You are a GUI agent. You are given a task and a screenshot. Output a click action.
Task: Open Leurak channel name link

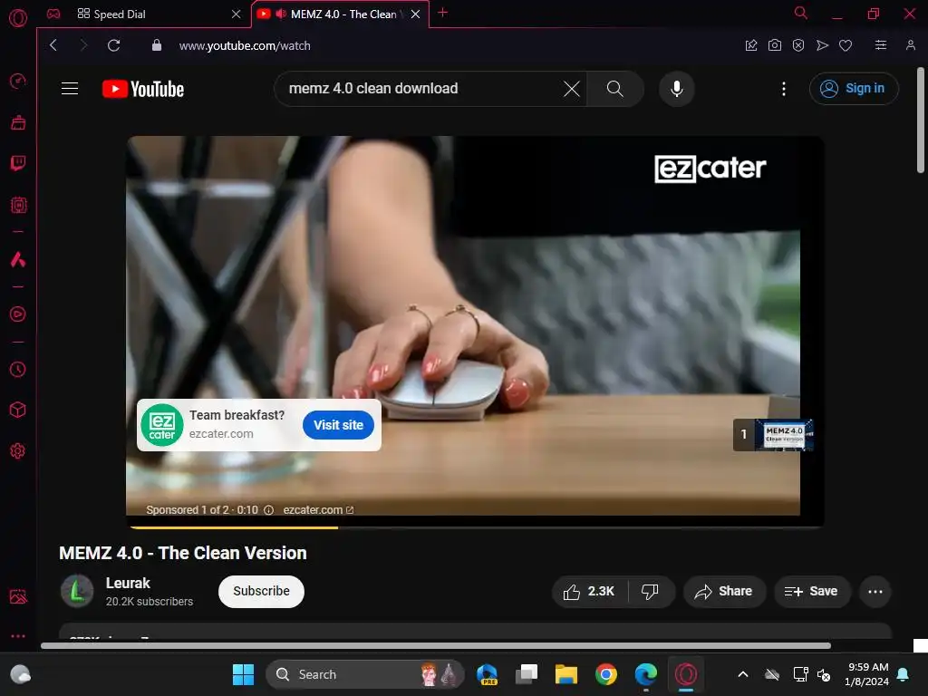click(128, 583)
